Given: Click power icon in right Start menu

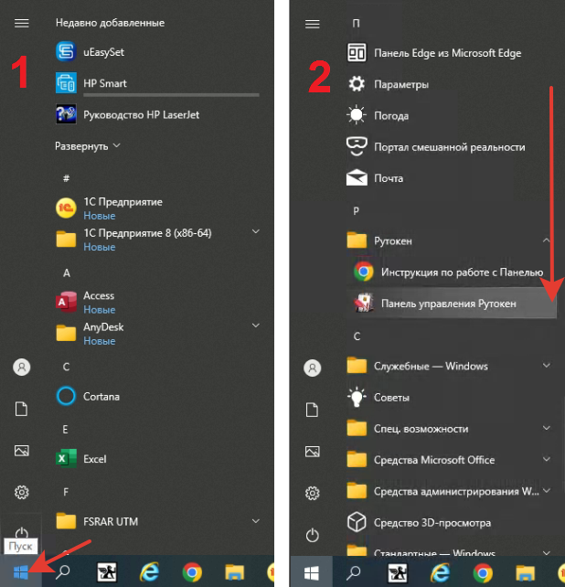Looking at the screenshot, I should pyautogui.click(x=312, y=535).
